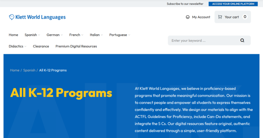Click the search magnifier icon
Image resolution: width=263 pixels, height=138 pixels.
[x=242, y=41]
